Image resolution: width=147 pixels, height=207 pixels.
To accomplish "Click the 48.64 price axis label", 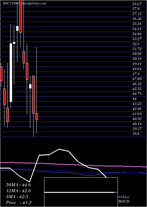I will pos(137,69).
